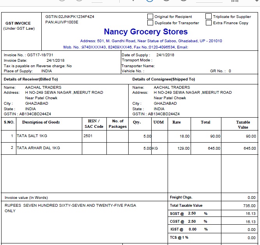Click the Total Taxable Value amount 735.00
The height and width of the screenshot is (245, 260).
point(249,206)
